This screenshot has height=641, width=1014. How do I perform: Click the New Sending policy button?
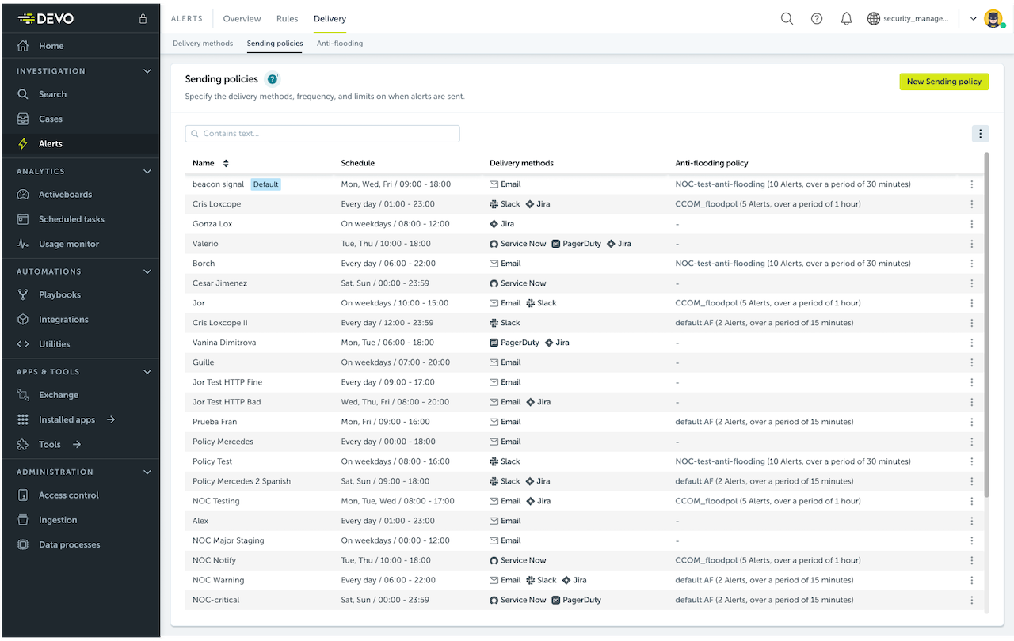pos(943,81)
